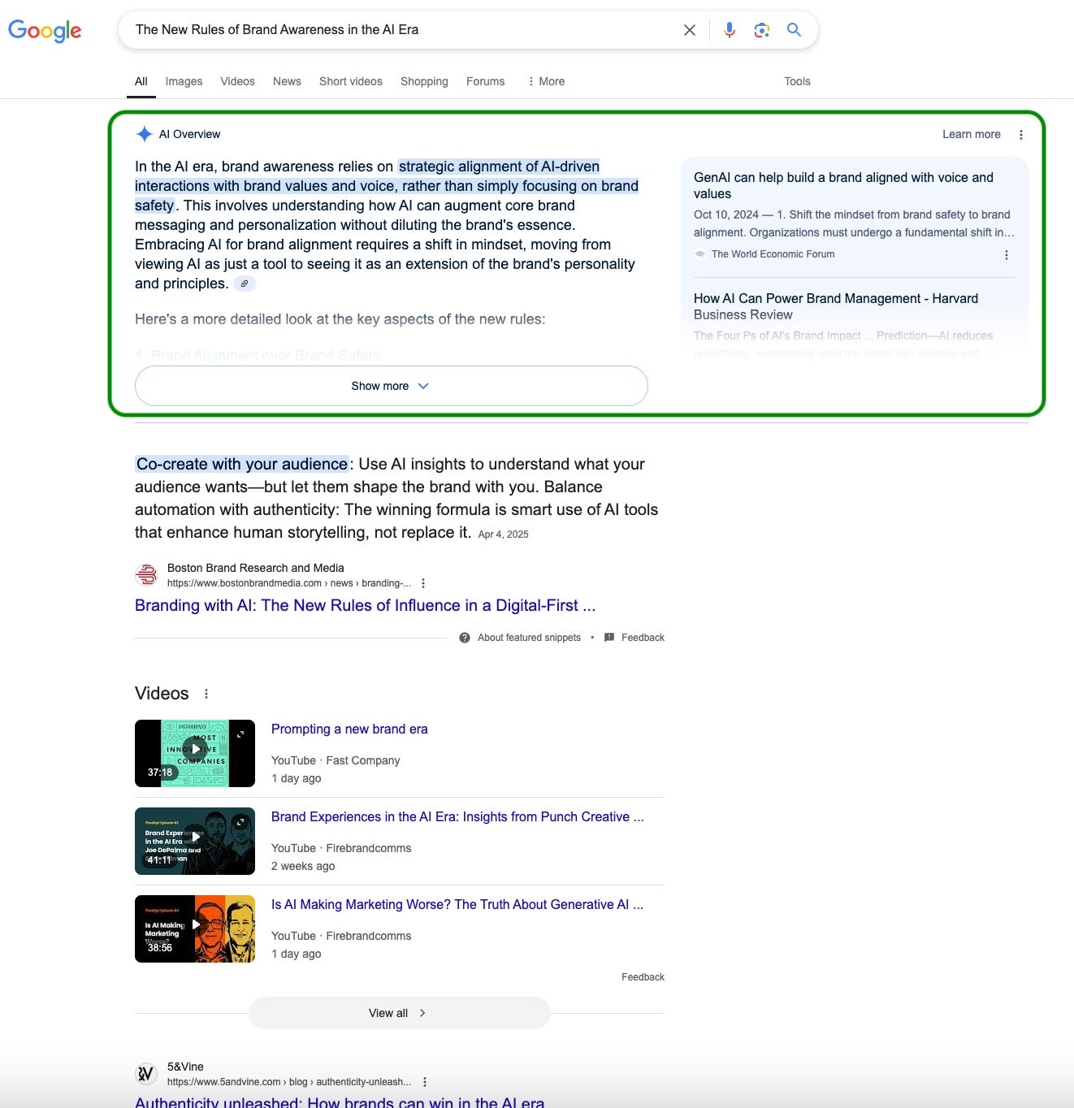Image resolution: width=1074 pixels, height=1108 pixels.
Task: Click the source link chip icon in AI Overview
Action: pos(245,283)
